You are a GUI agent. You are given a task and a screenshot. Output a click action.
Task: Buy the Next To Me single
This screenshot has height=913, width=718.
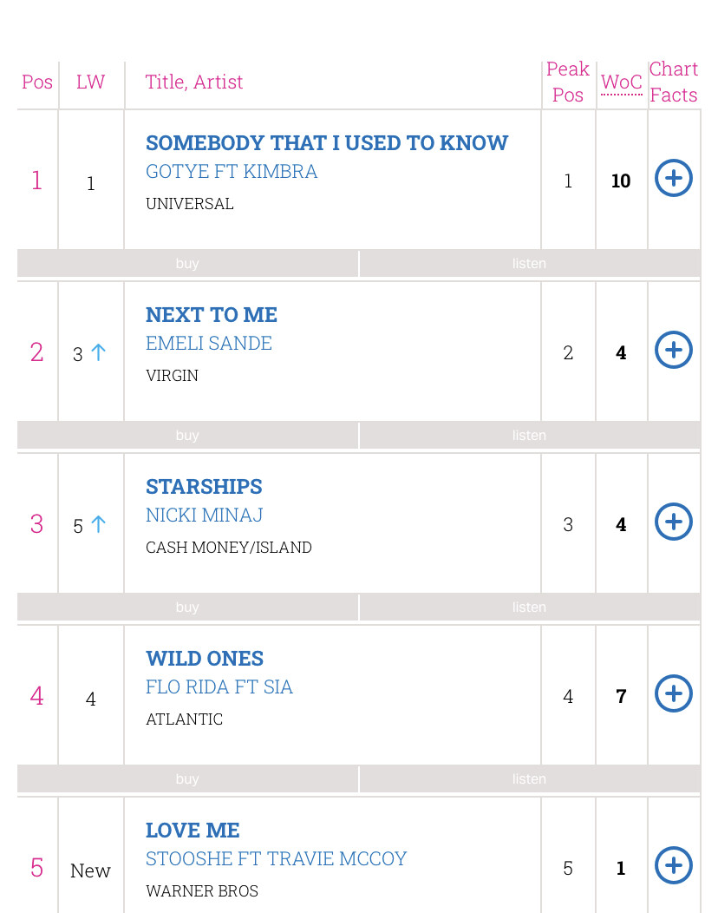(x=187, y=436)
